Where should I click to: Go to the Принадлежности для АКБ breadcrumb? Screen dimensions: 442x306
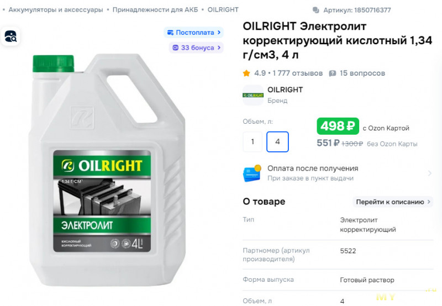pyautogui.click(x=155, y=9)
